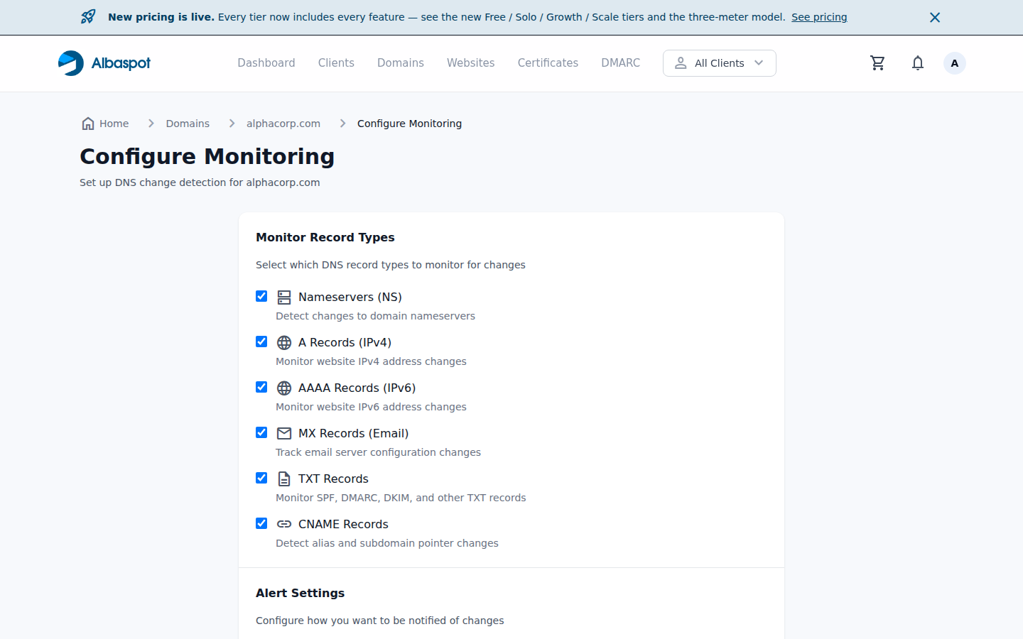The image size is (1023, 639).
Task: Uncheck the A Records (IPv4) checkbox
Action: [261, 342]
